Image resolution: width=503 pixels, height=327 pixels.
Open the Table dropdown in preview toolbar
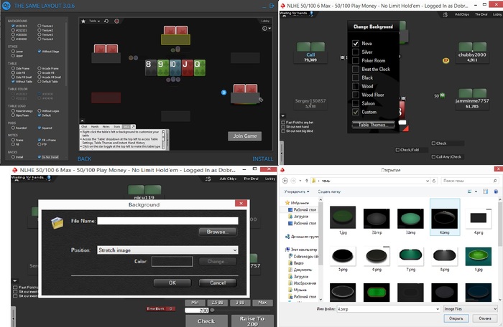pos(94,21)
